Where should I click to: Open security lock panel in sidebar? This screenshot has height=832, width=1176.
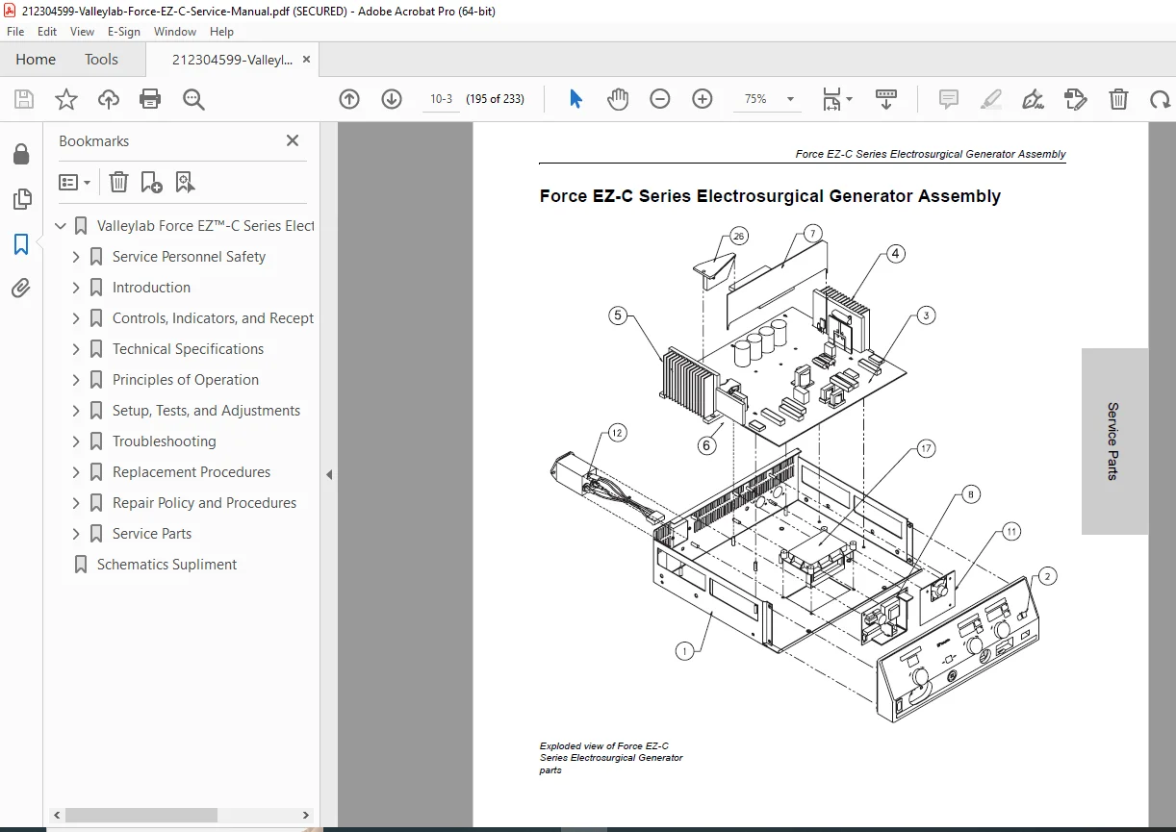click(21, 155)
